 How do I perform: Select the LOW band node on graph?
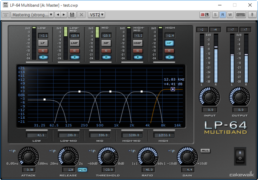[x=45, y=100]
